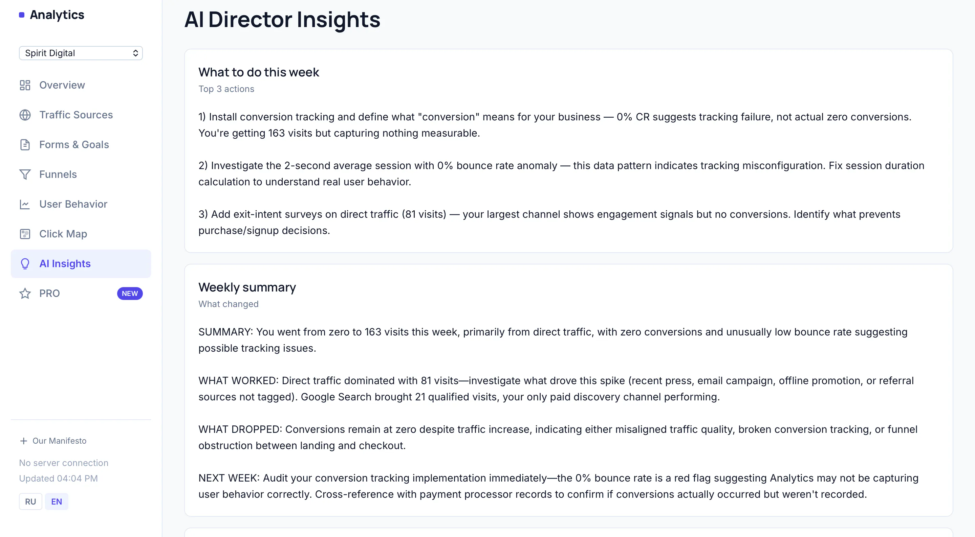This screenshot has width=975, height=537.
Task: Click the Forms & Goals document icon
Action: tap(25, 144)
